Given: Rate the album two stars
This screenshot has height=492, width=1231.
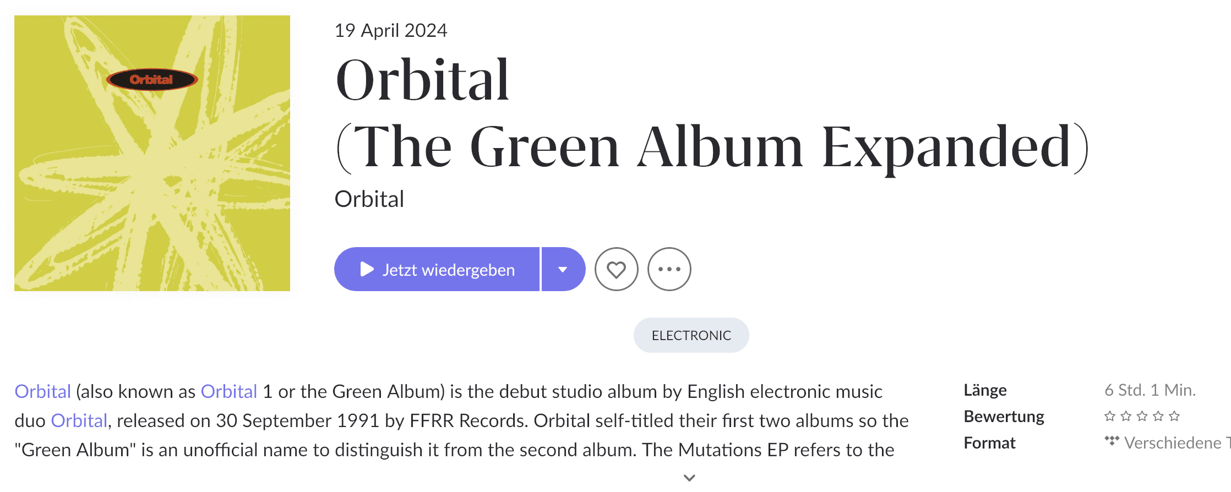Looking at the screenshot, I should tap(1126, 416).
